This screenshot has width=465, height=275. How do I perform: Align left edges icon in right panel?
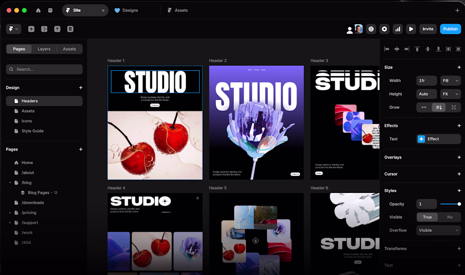(x=387, y=49)
